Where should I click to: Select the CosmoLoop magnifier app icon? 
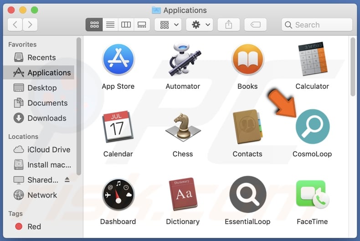313,127
